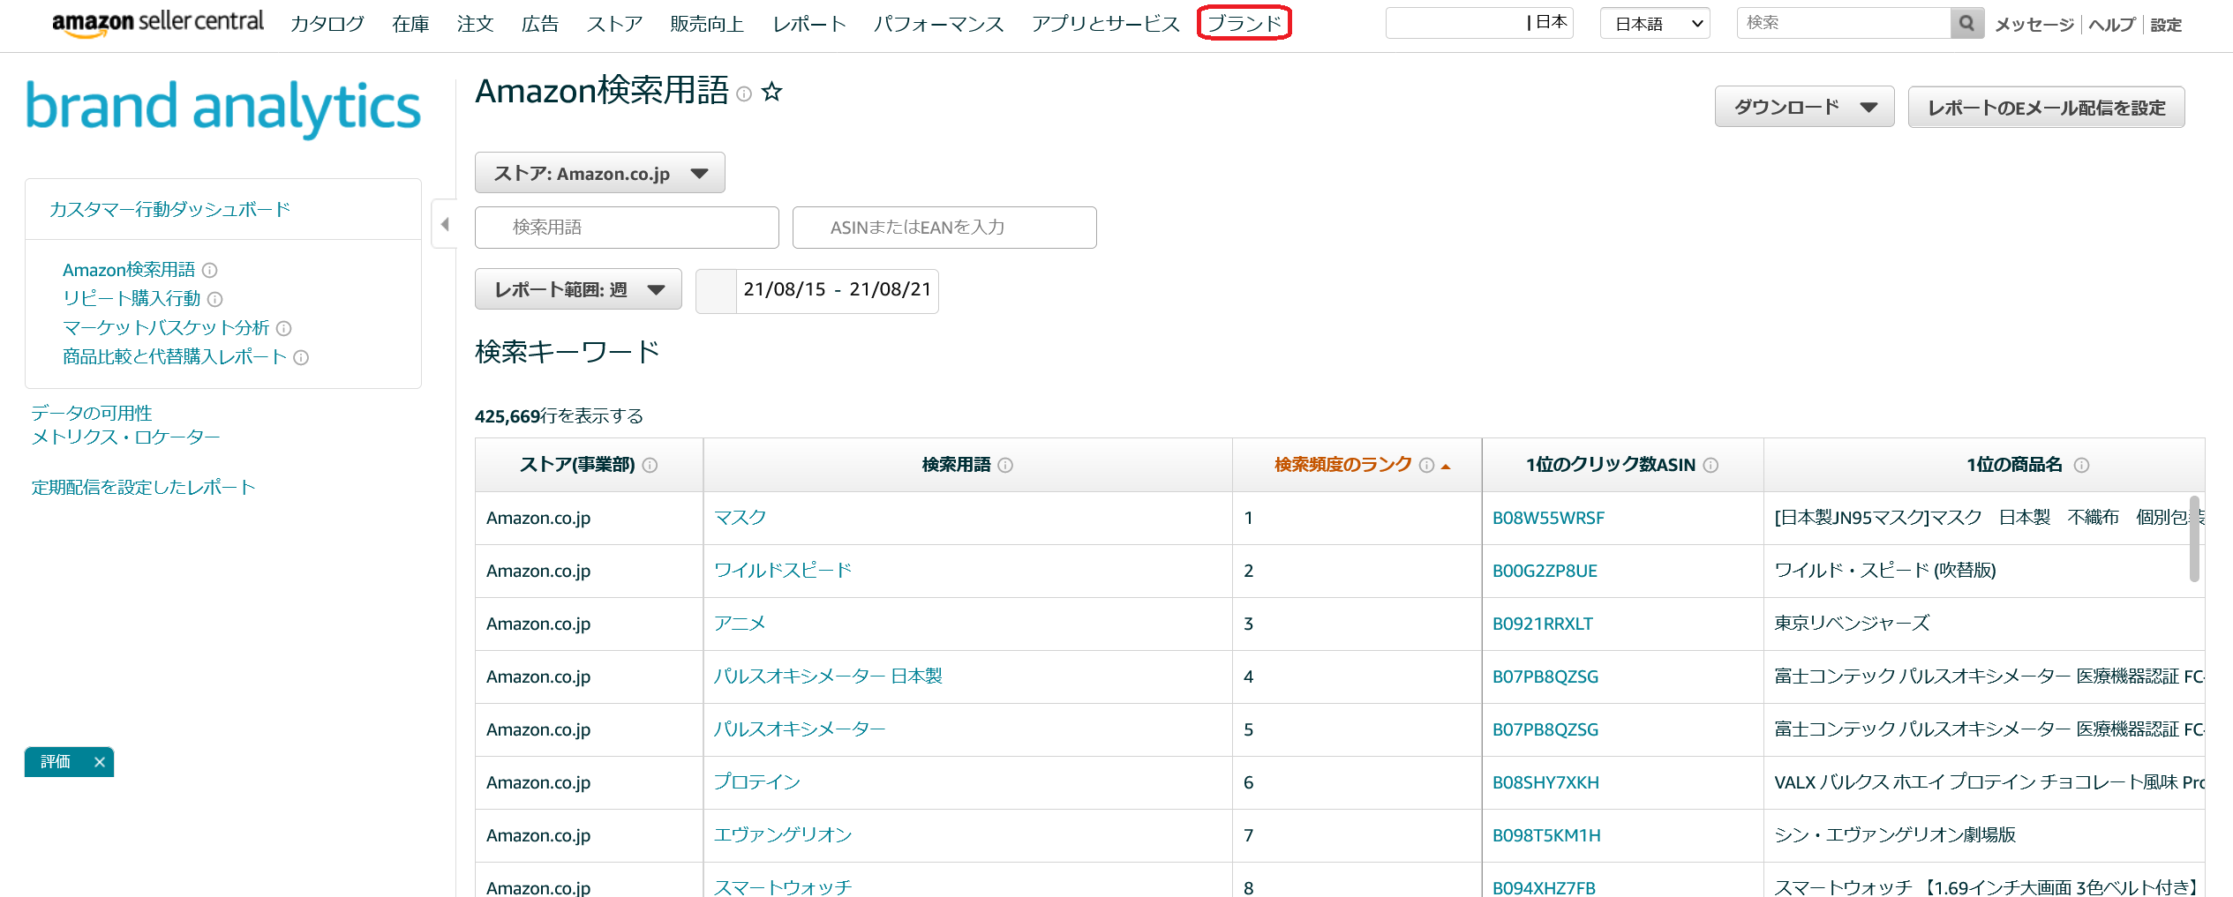Viewport: 2233px width, 897px height.
Task: Click info icon in 検索頻度のランク column header
Action: (x=1426, y=465)
